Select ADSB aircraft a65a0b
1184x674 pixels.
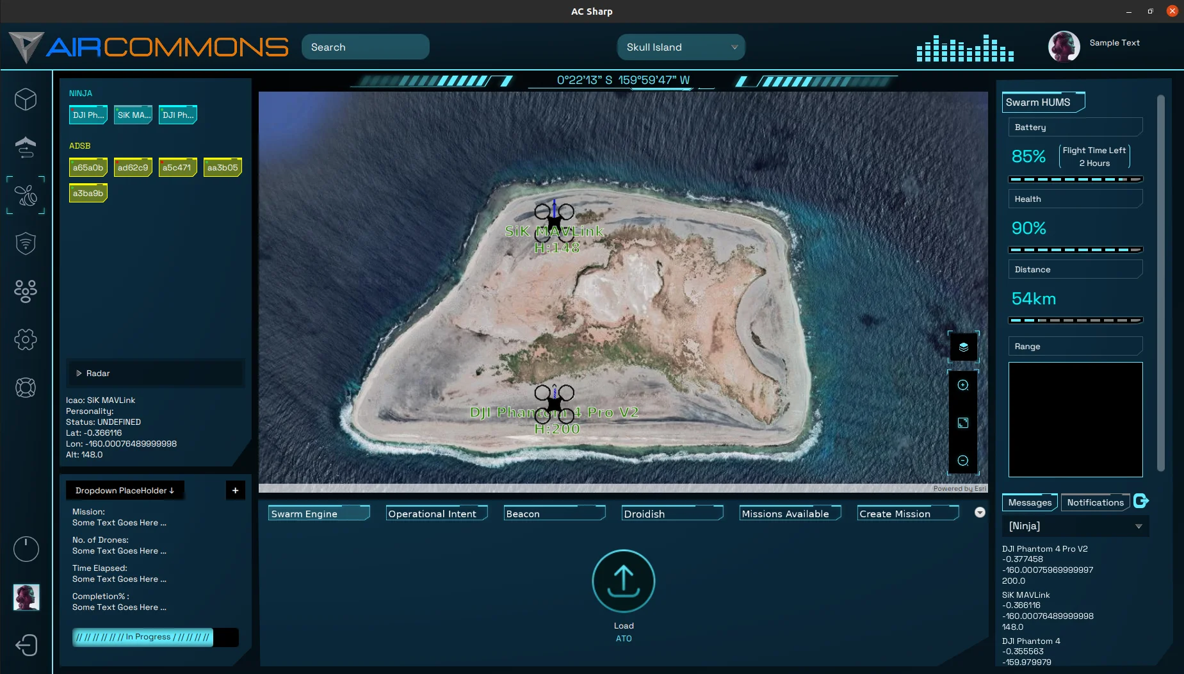[88, 167]
